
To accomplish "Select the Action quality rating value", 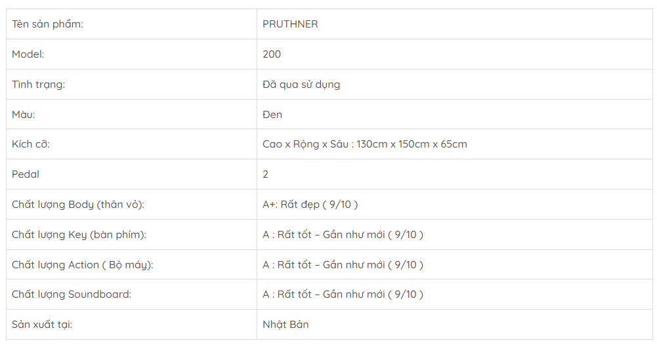I will click(343, 265).
